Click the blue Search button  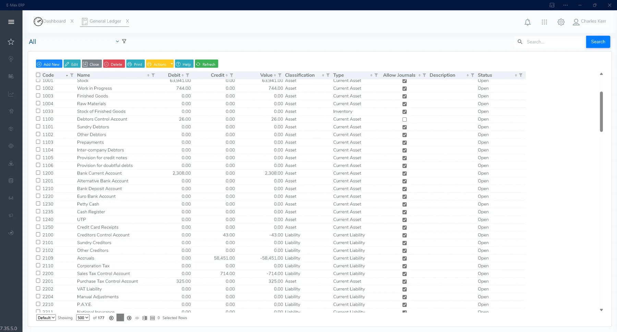pos(598,42)
